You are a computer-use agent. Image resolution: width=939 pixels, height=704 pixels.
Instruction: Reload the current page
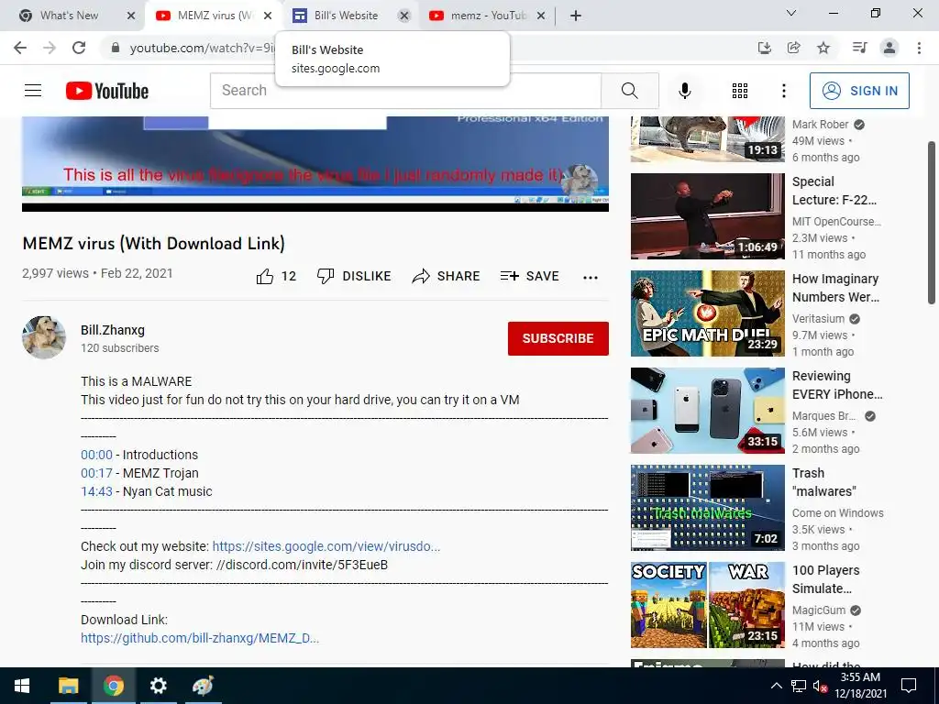click(79, 48)
